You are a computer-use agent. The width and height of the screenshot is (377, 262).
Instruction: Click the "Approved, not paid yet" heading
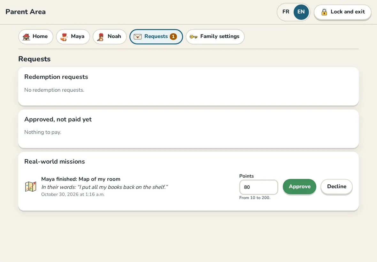(x=58, y=119)
